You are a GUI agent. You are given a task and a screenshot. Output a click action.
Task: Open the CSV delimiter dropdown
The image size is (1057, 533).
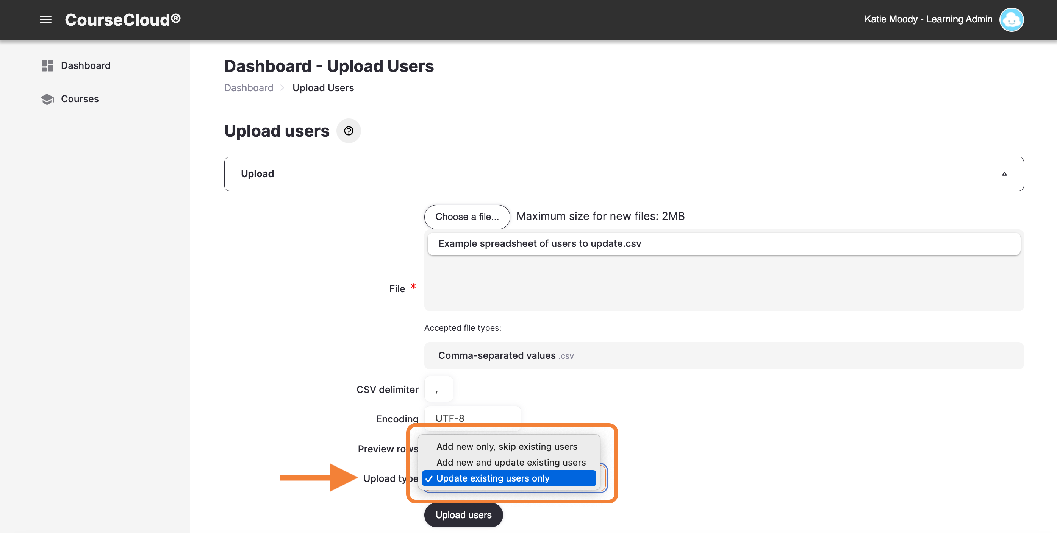(438, 389)
